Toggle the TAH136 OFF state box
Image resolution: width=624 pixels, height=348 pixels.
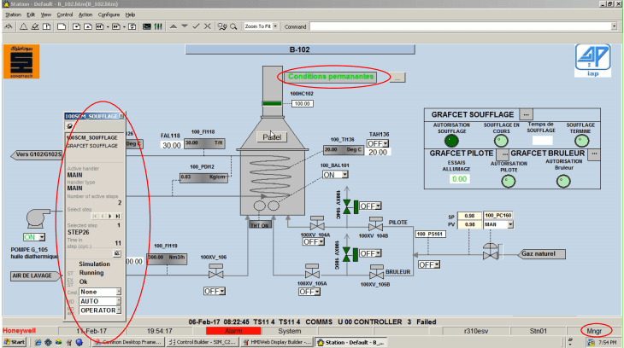378,143
